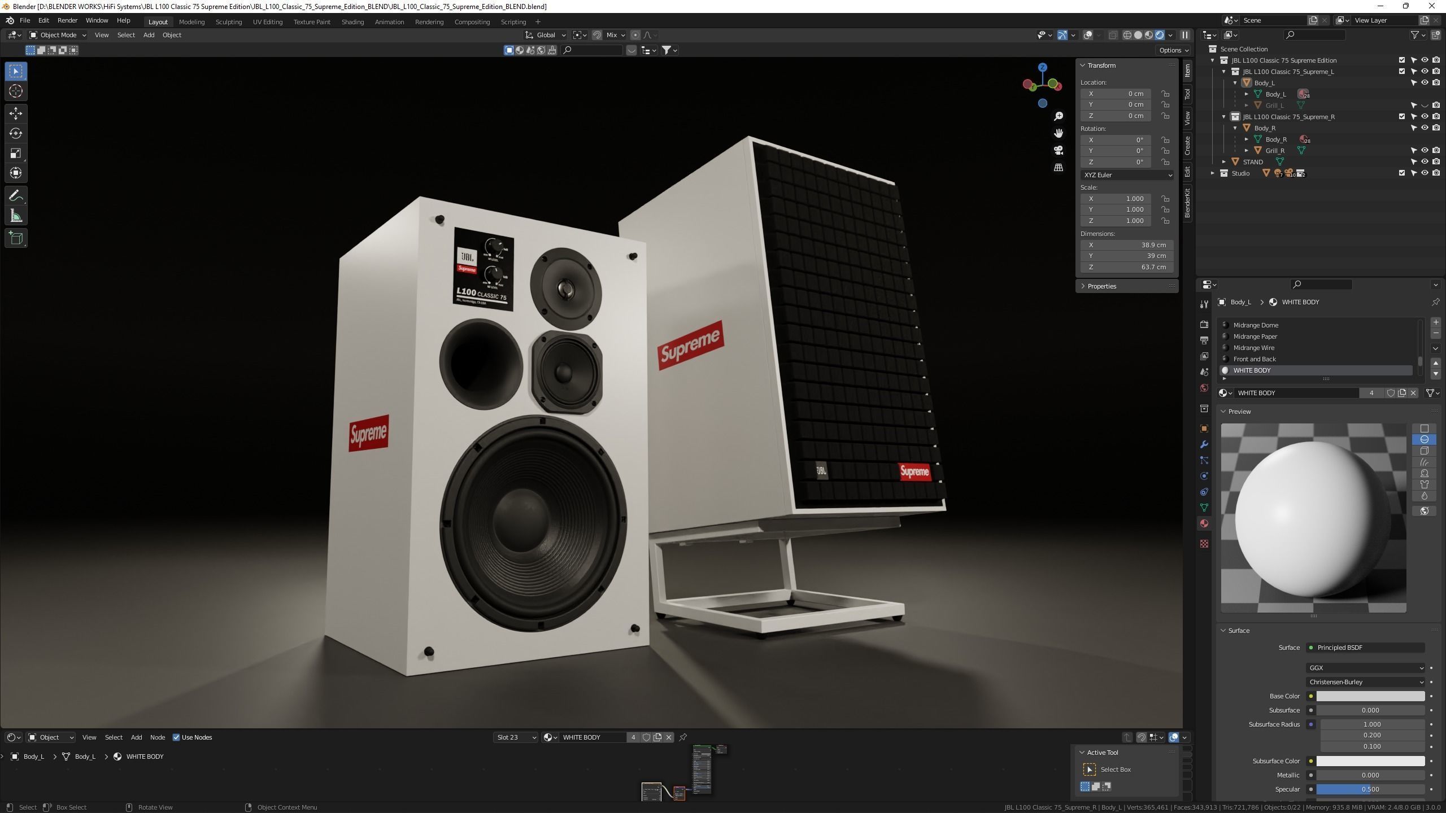This screenshot has width=1446, height=813.
Task: Click the Move view hand icon
Action: pyautogui.click(x=1059, y=133)
